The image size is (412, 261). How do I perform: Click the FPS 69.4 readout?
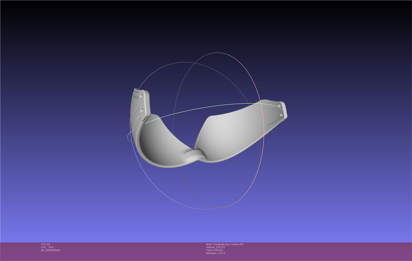pyautogui.click(x=47, y=247)
